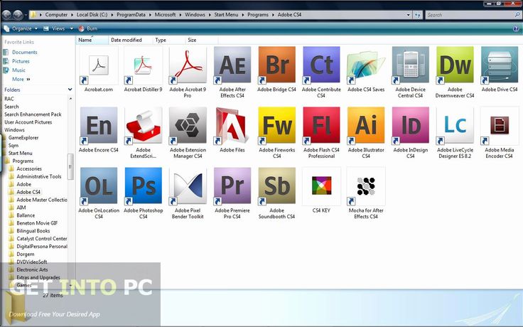Click Mocha for After Effects CS4 icon
Screen dimensions: 523x327
(366, 186)
